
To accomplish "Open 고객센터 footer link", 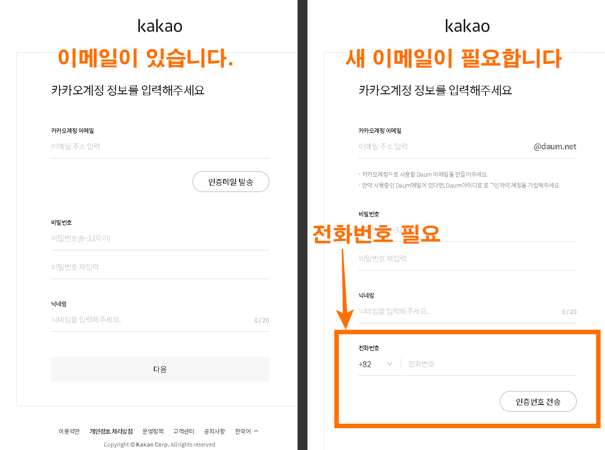I will click(x=183, y=431).
